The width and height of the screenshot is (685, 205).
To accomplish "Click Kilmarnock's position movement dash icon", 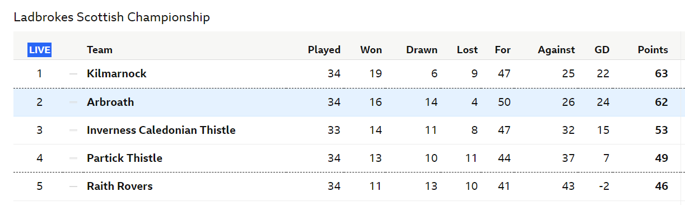I will [73, 74].
